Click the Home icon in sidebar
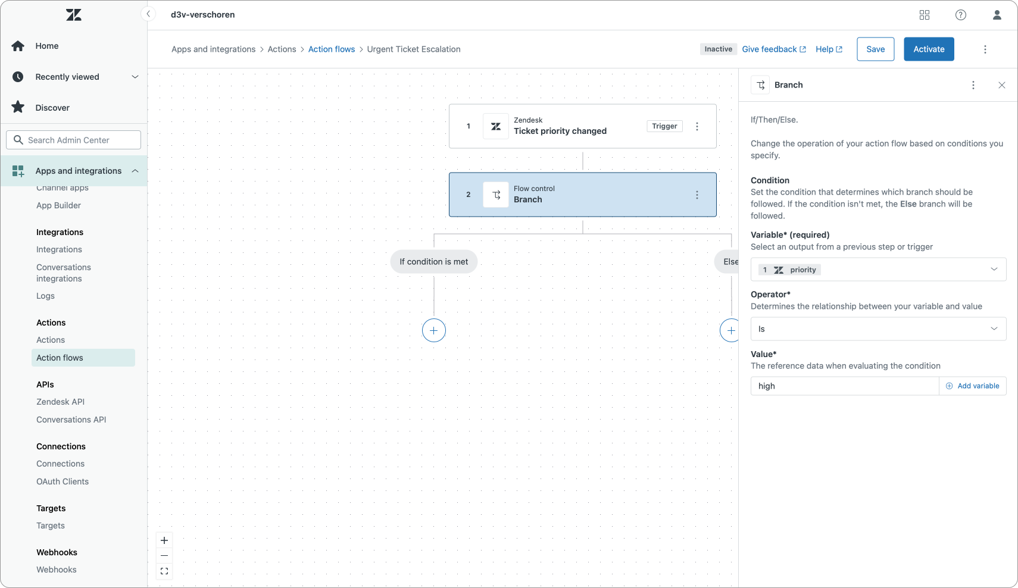This screenshot has width=1018, height=588. (18, 46)
